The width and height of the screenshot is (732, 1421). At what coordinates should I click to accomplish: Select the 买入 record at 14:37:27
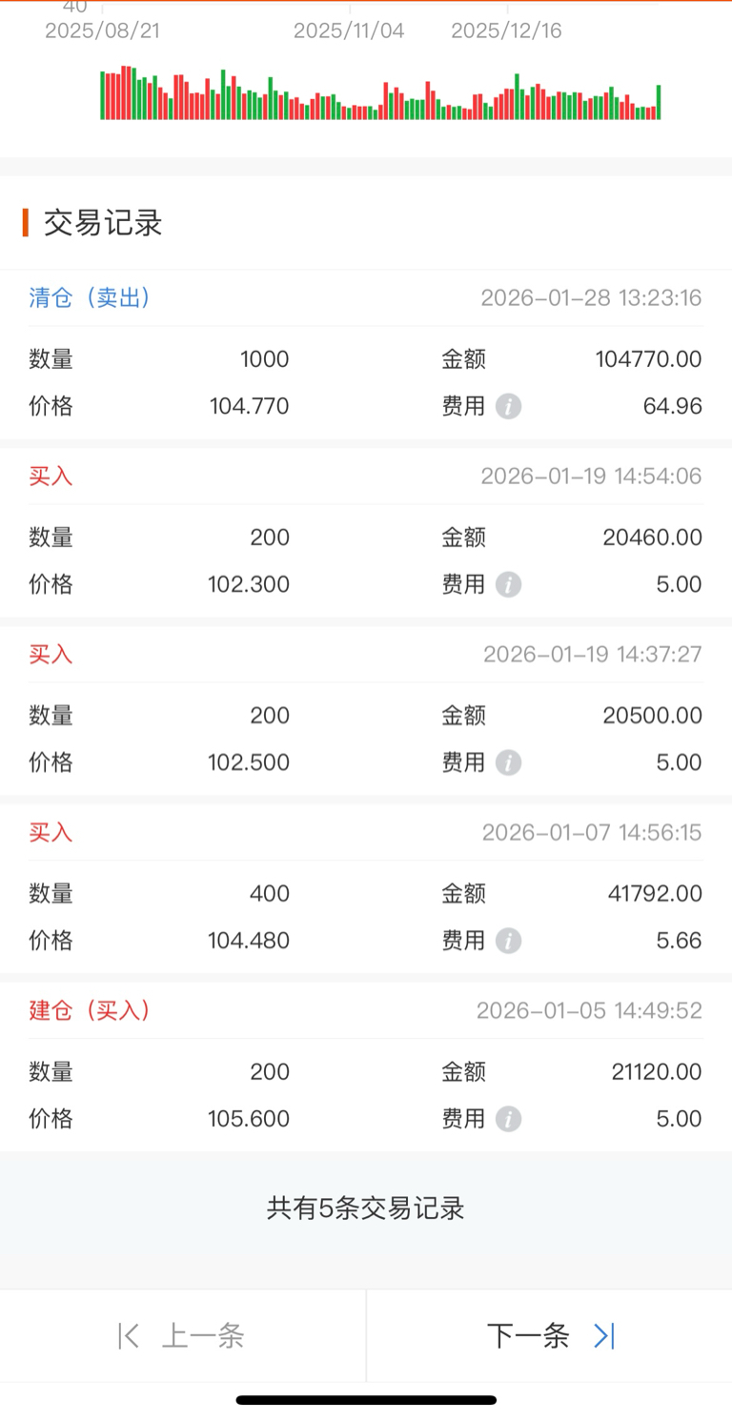pyautogui.click(x=366, y=710)
